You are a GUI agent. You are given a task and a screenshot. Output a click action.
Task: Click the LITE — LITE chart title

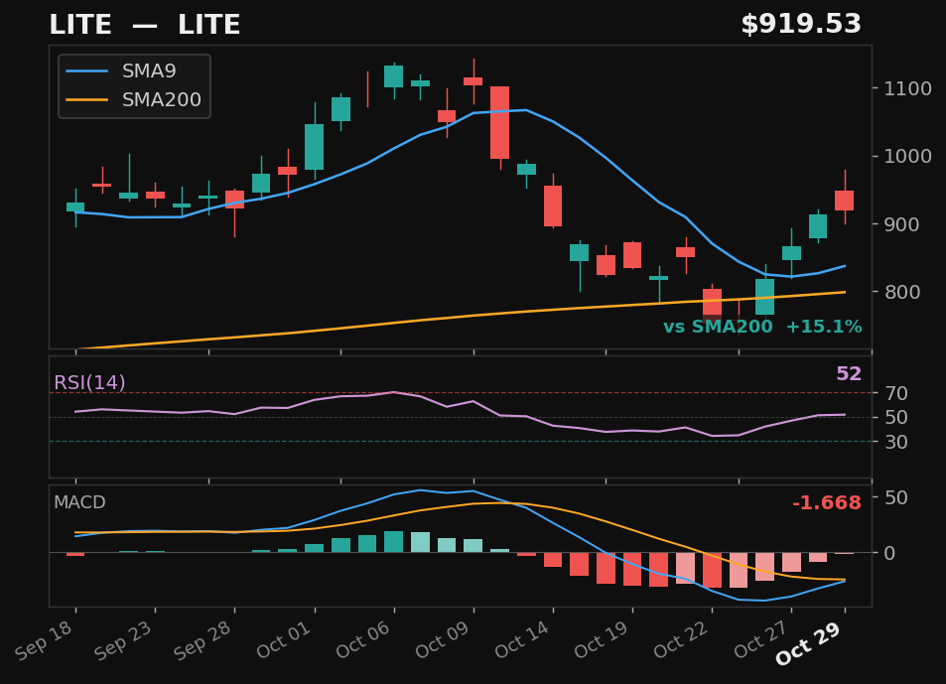click(144, 26)
